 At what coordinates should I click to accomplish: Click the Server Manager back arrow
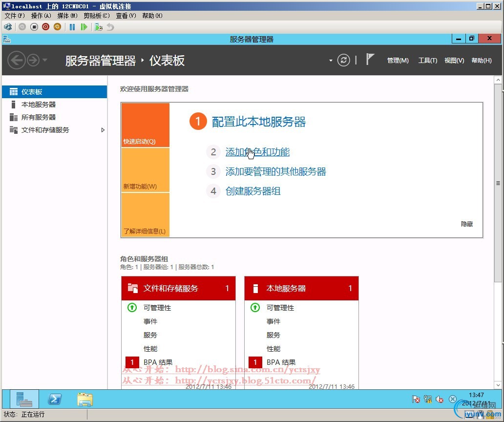pyautogui.click(x=17, y=60)
